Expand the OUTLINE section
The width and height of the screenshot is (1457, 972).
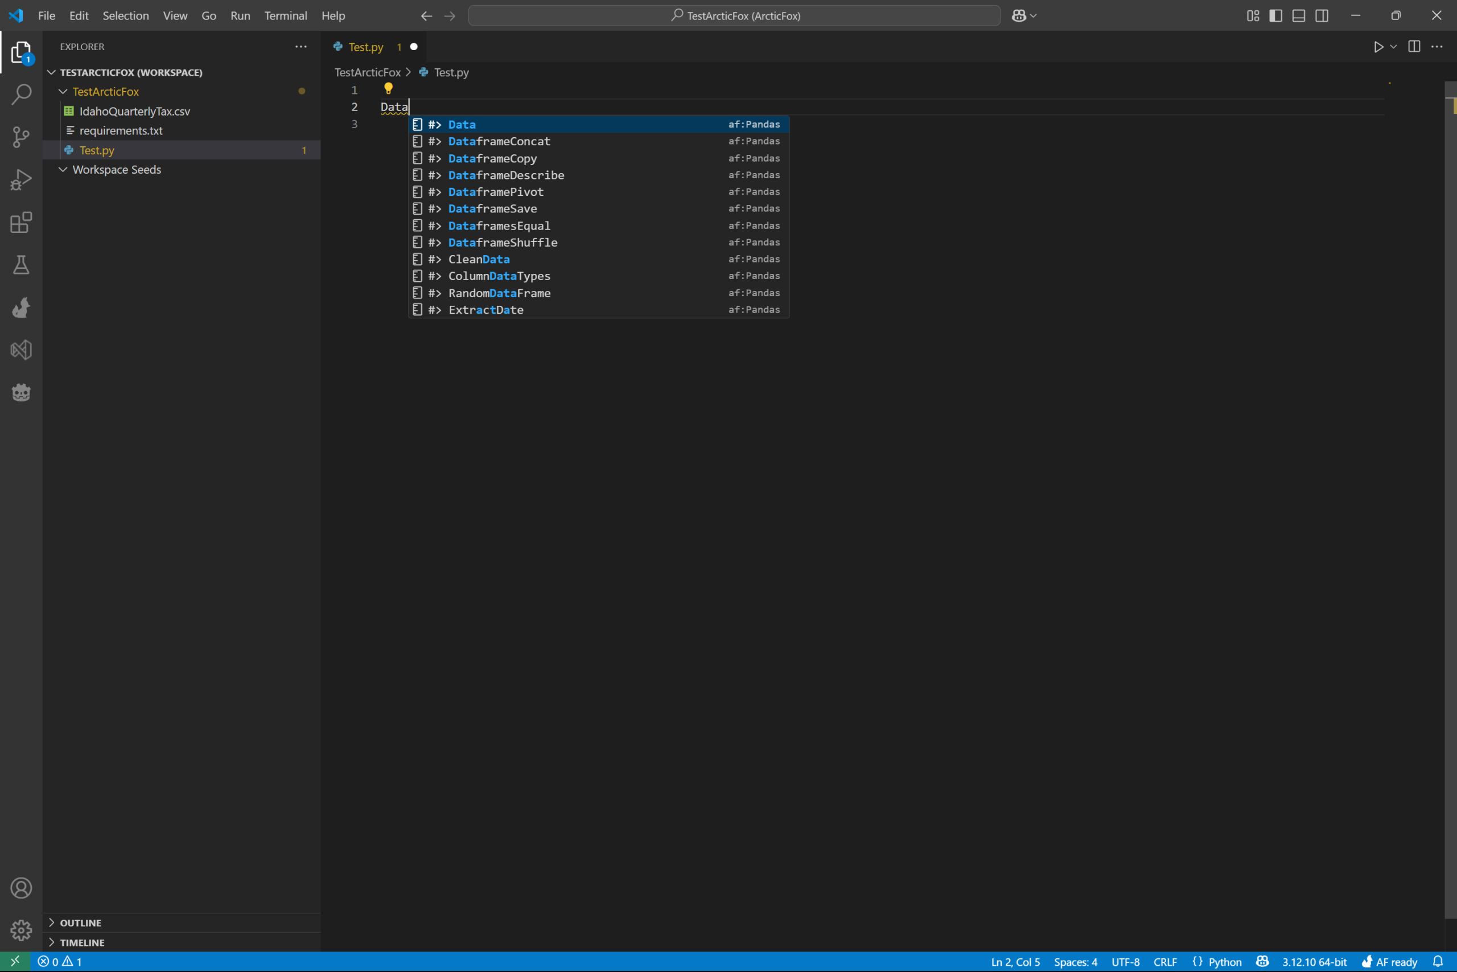(182, 923)
